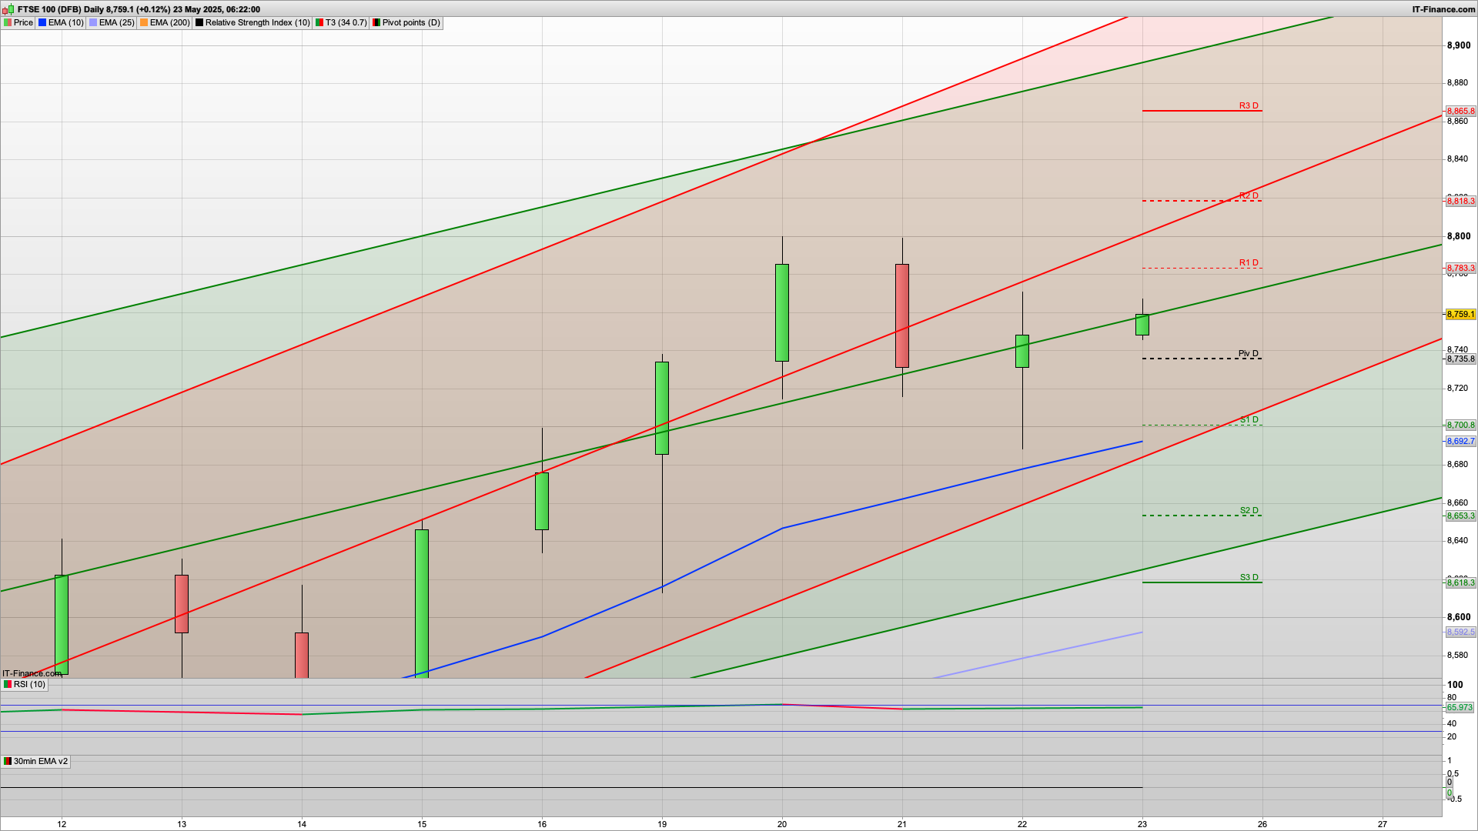Click the R2 D pivot label
The height and width of the screenshot is (831, 1478).
(x=1249, y=195)
